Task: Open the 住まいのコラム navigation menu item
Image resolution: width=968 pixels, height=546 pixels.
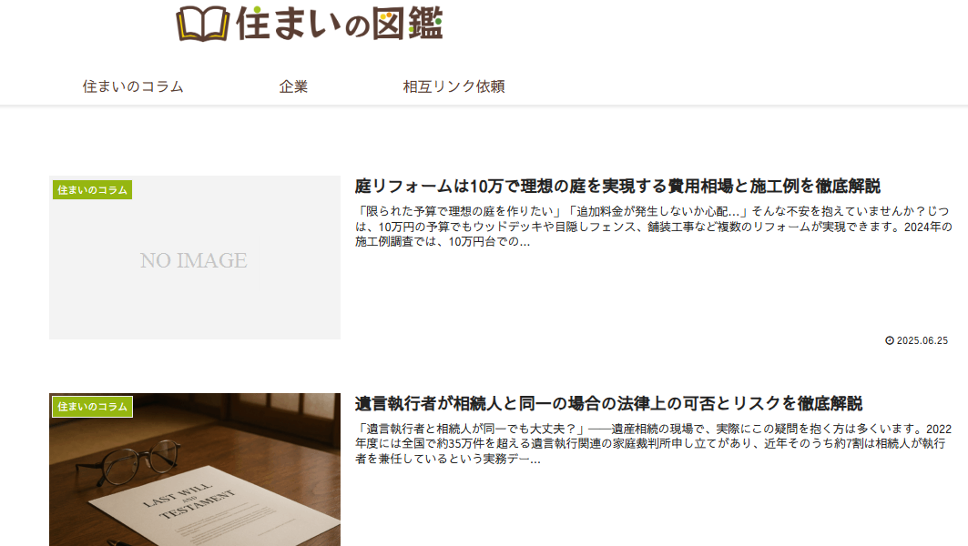Action: 133,86
